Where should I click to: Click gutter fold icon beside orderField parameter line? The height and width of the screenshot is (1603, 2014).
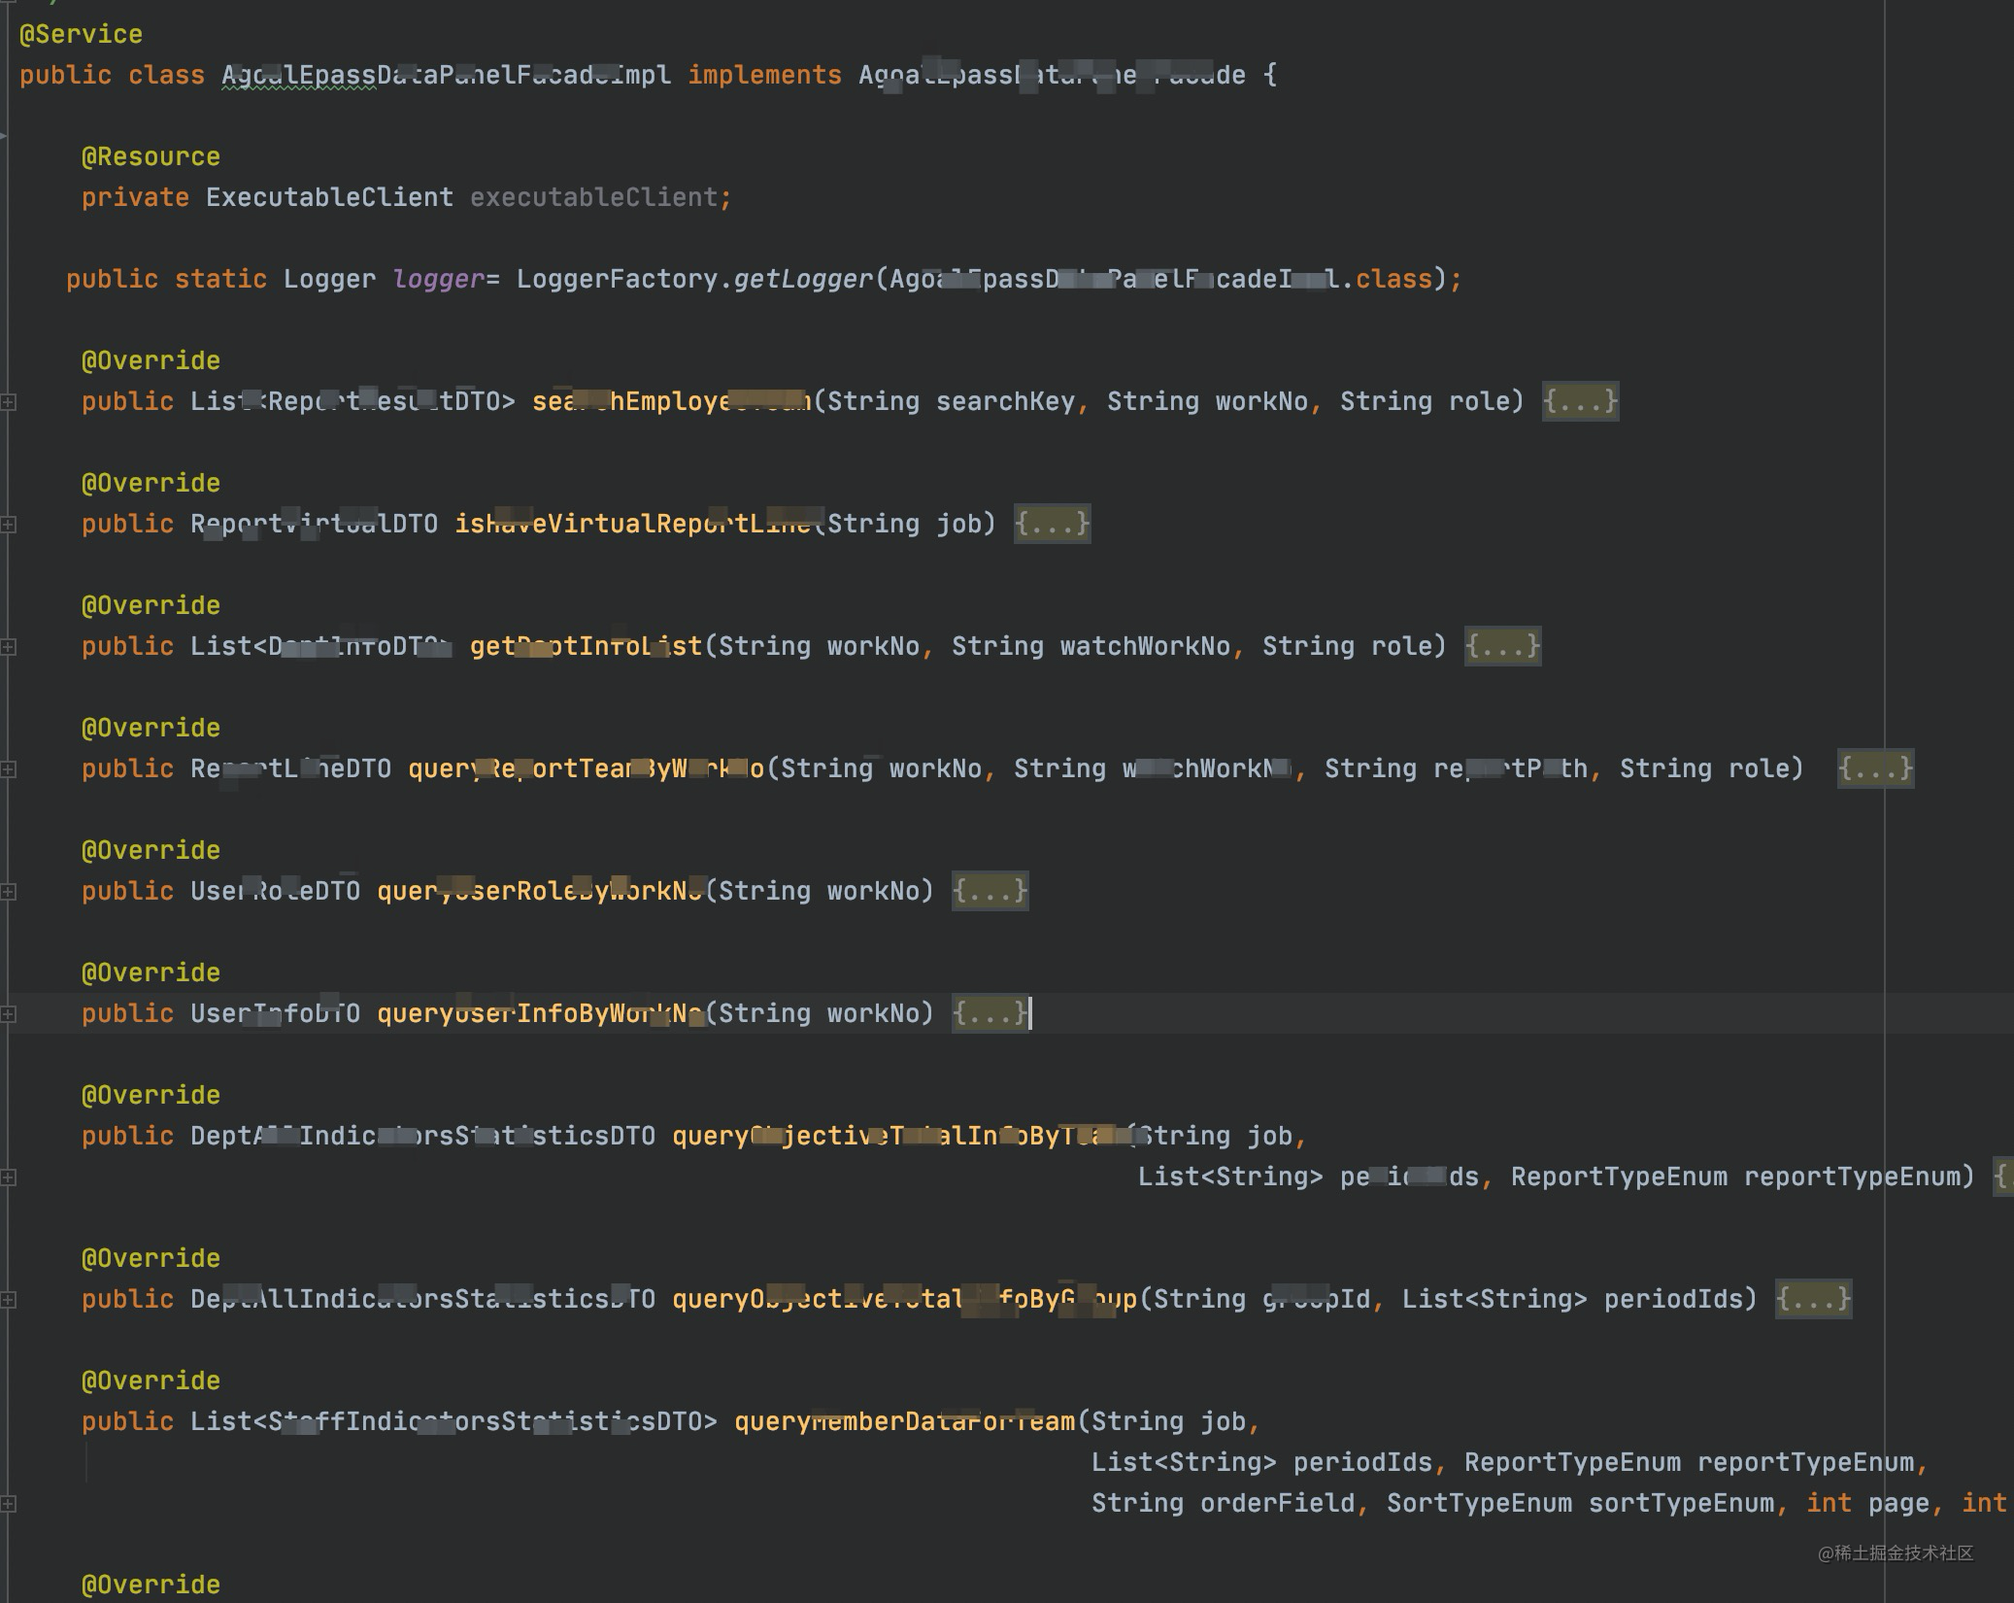click(x=8, y=1503)
